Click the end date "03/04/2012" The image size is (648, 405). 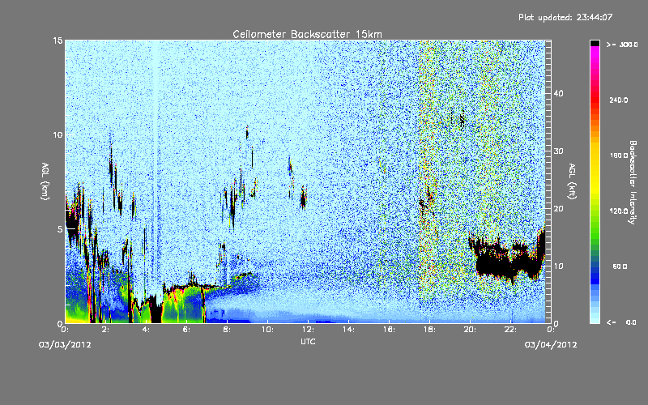click(x=551, y=344)
